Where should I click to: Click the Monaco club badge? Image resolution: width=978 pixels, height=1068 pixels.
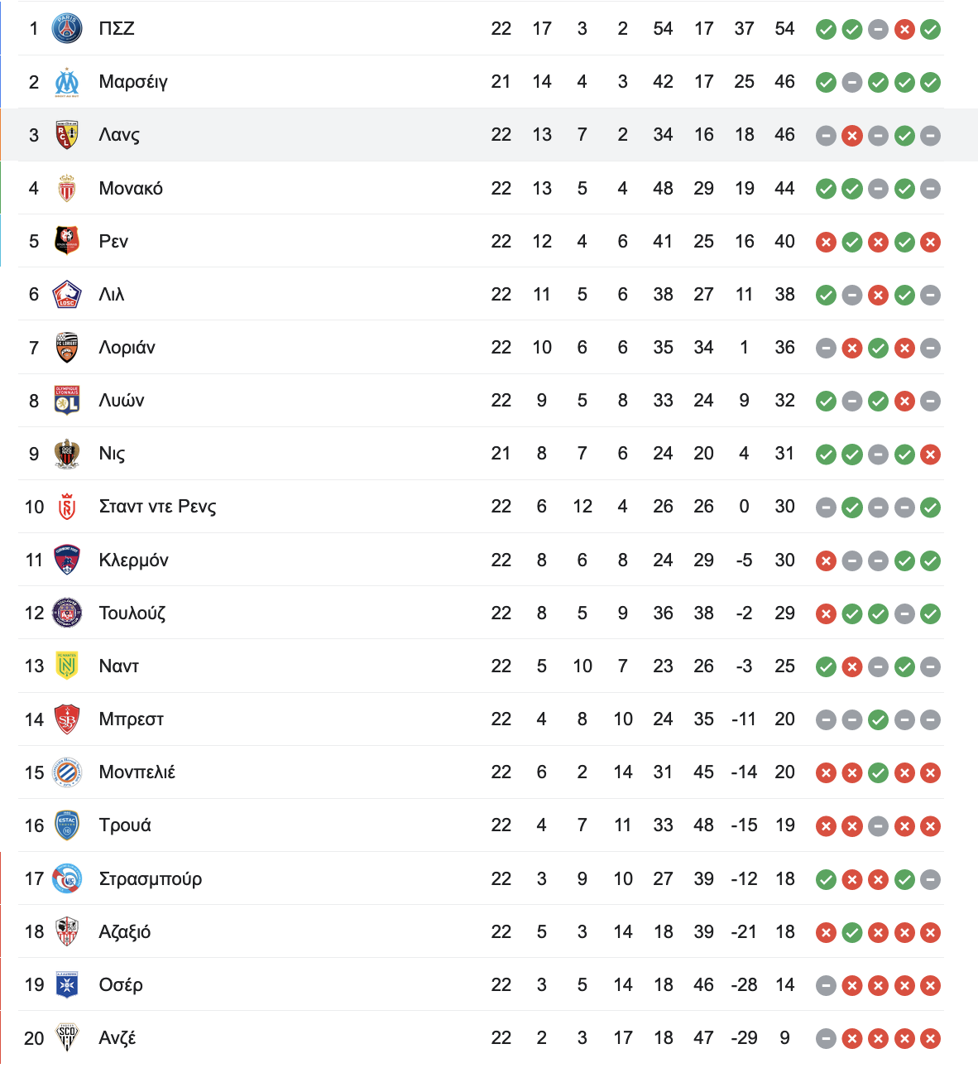67,188
